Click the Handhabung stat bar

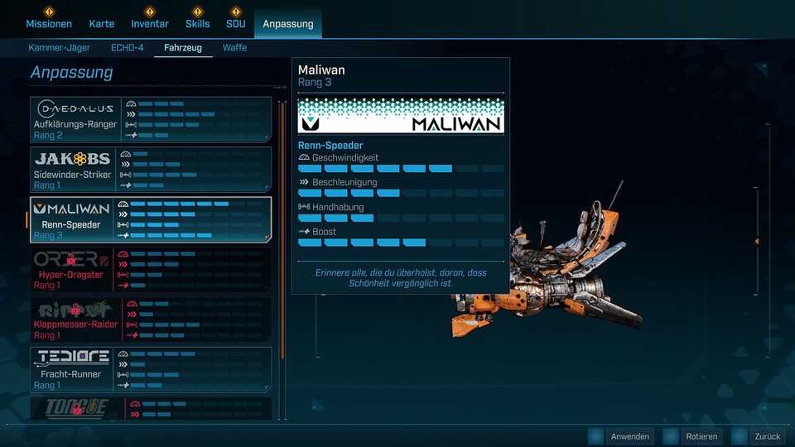coord(401,218)
